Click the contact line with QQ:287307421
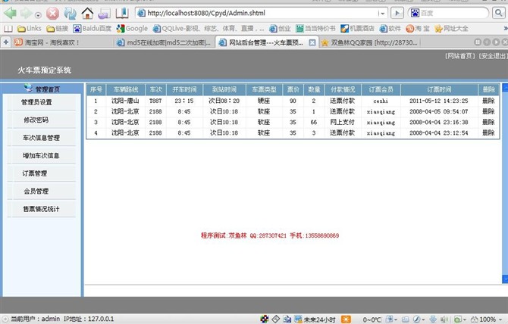This screenshot has height=324, width=508. pos(270,235)
